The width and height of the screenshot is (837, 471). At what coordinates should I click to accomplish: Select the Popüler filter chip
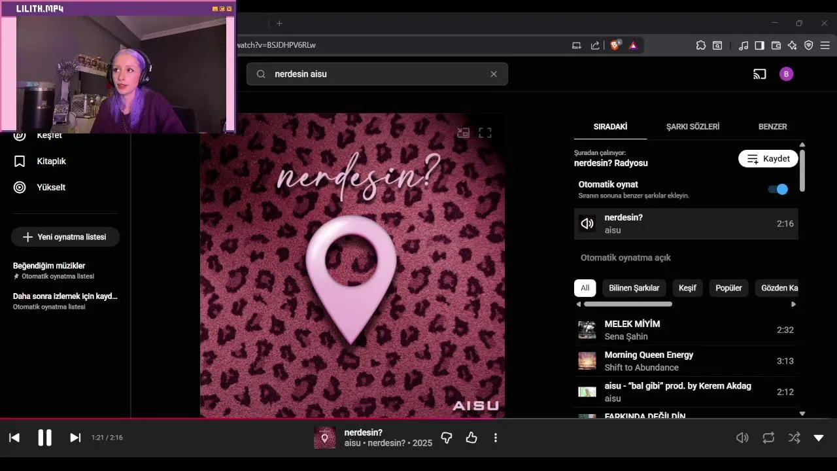click(728, 288)
